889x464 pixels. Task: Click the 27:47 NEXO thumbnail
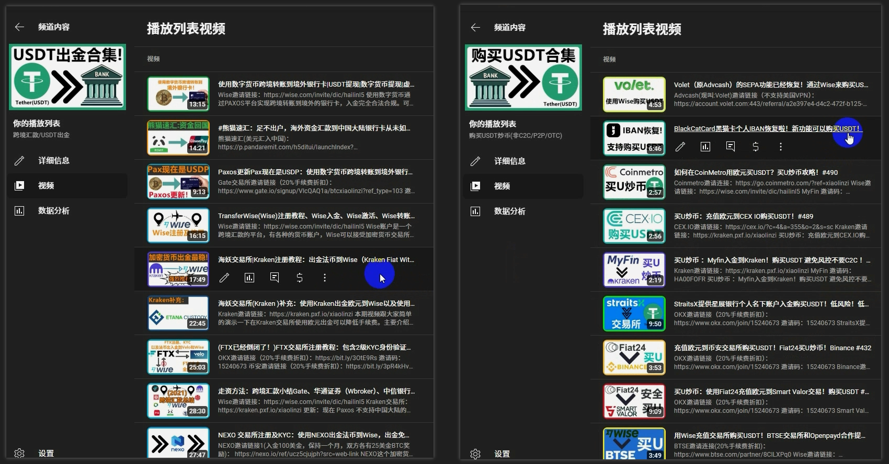[x=178, y=443]
